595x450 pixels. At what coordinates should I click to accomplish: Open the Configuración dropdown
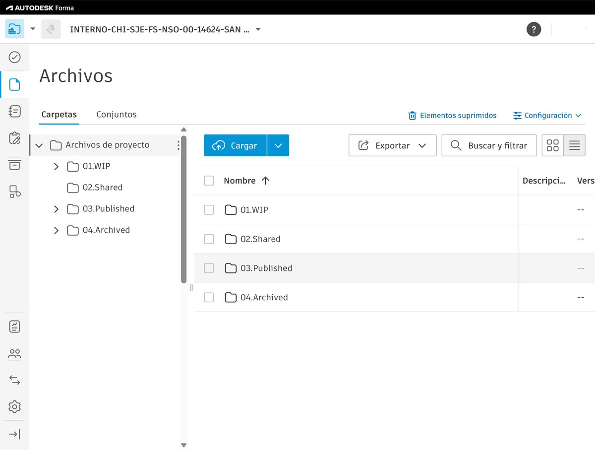547,116
